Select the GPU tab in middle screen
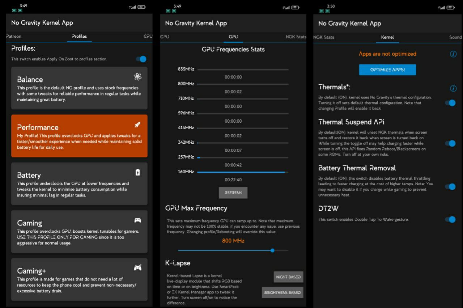 tap(233, 37)
